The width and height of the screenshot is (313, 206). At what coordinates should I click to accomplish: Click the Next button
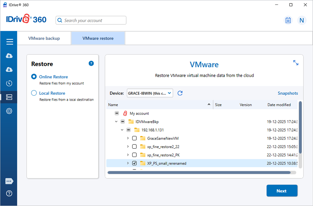[282, 191]
